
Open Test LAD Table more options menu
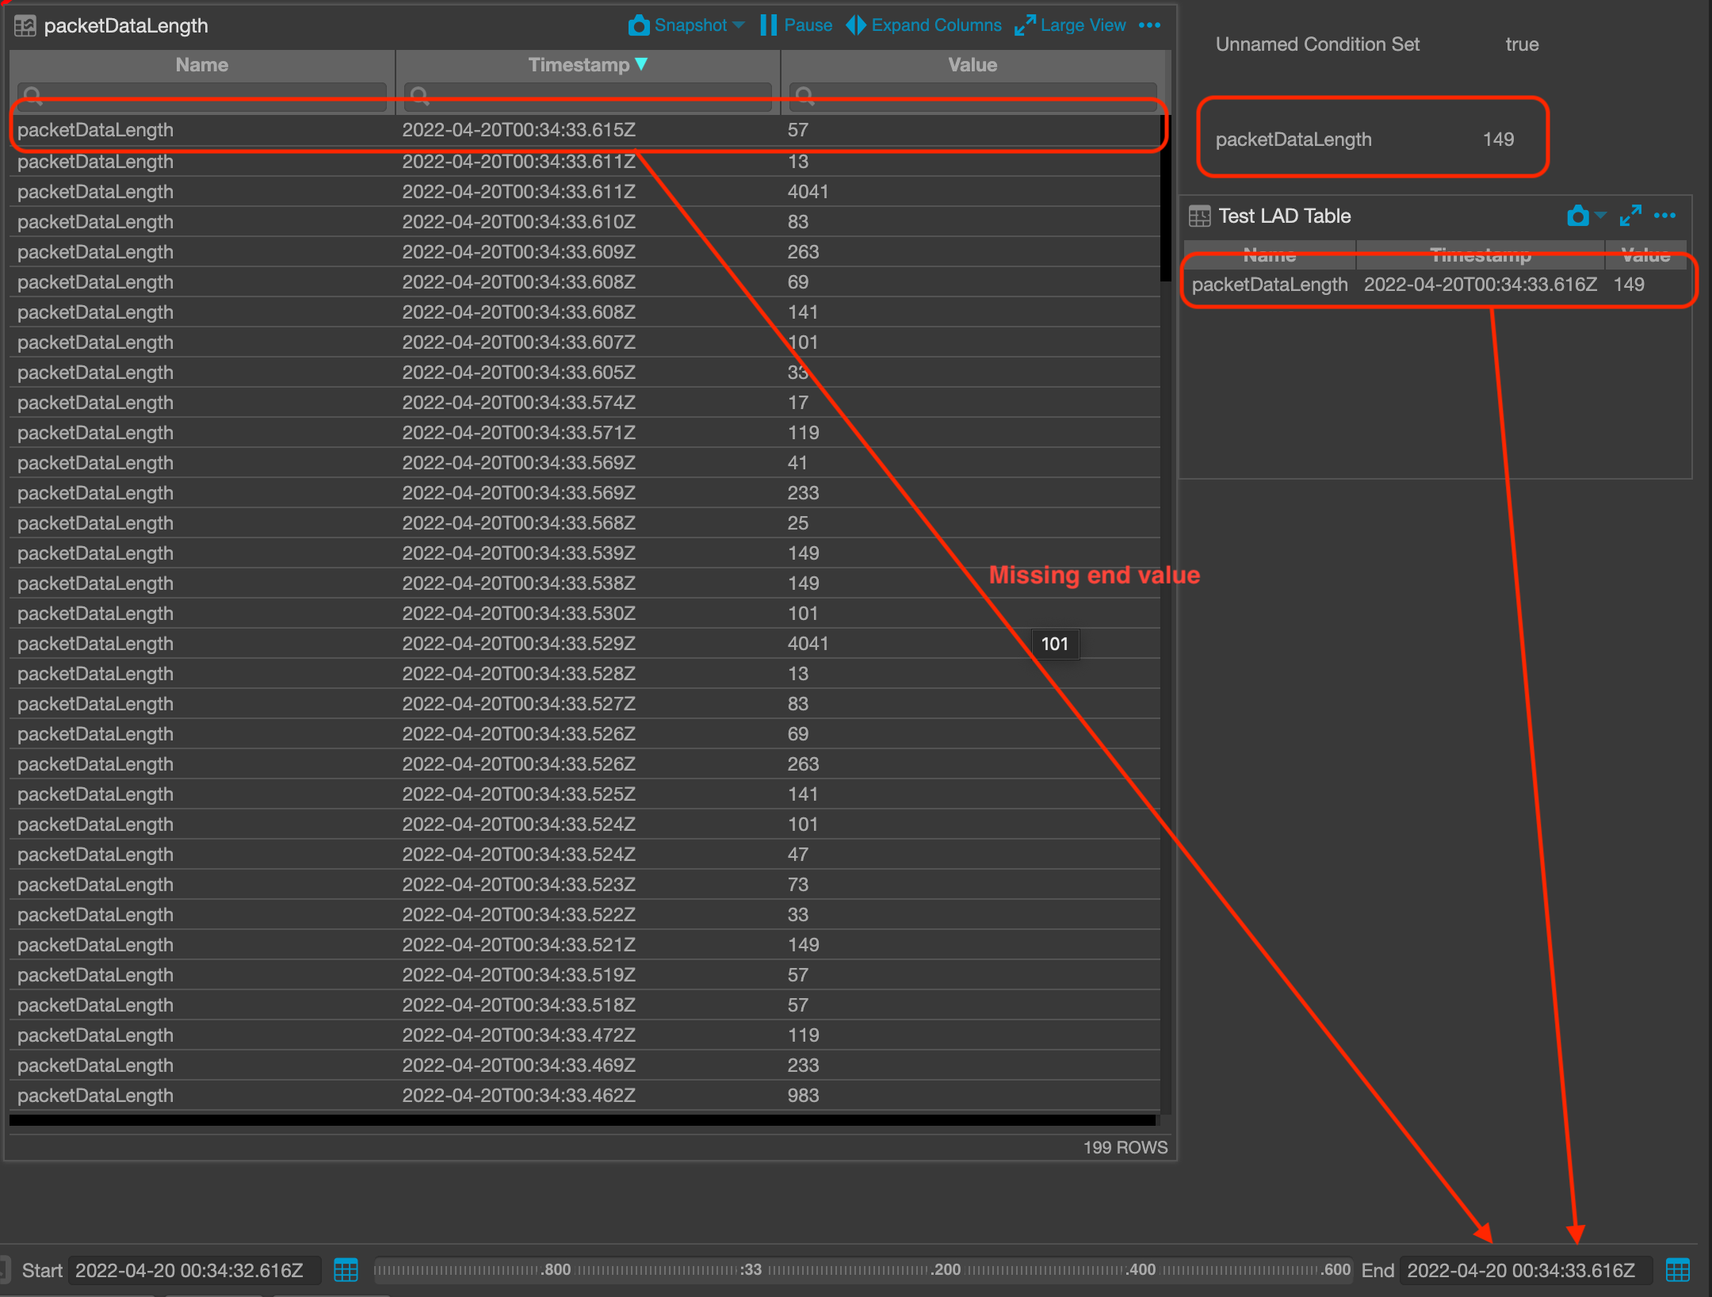tap(1665, 215)
